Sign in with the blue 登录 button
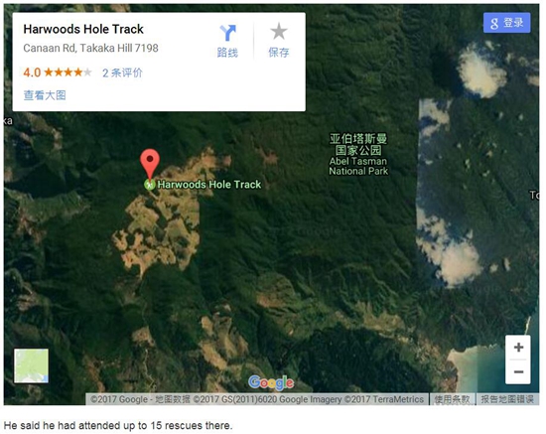This screenshot has height=434, width=546. click(x=506, y=23)
